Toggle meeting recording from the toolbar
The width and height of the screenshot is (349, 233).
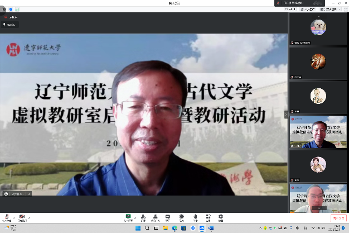tap(182, 216)
